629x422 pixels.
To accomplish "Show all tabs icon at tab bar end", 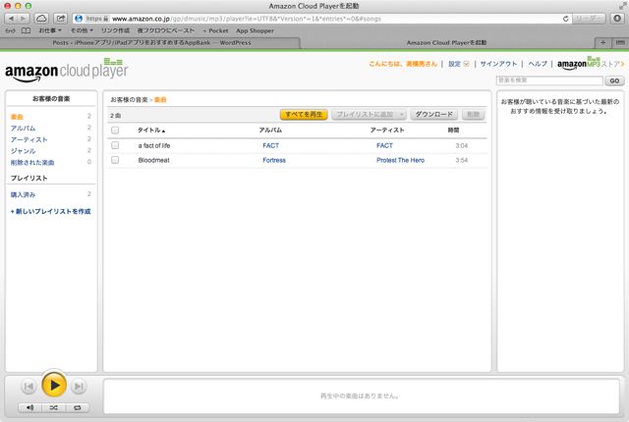I will pyautogui.click(x=620, y=42).
